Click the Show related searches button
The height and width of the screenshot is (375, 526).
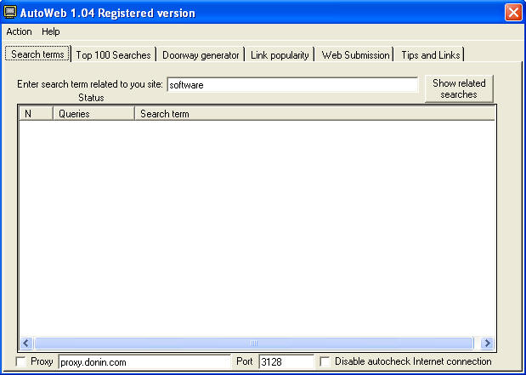pos(459,89)
